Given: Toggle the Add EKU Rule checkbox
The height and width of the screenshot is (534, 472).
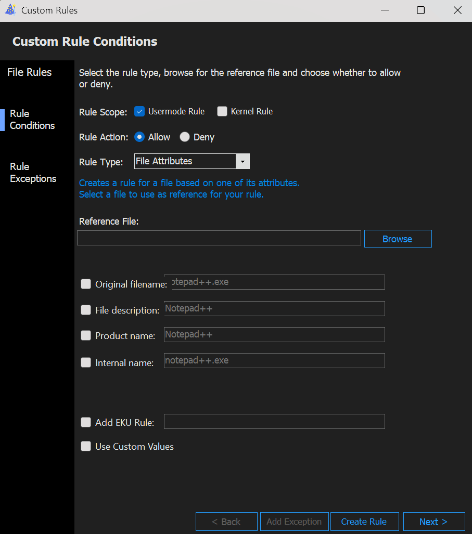Looking at the screenshot, I should [86, 422].
